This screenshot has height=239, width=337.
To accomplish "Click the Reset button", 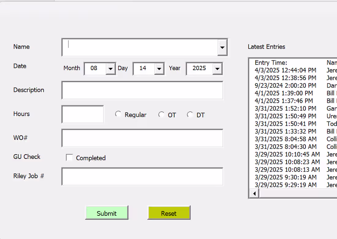I will point(169,213).
